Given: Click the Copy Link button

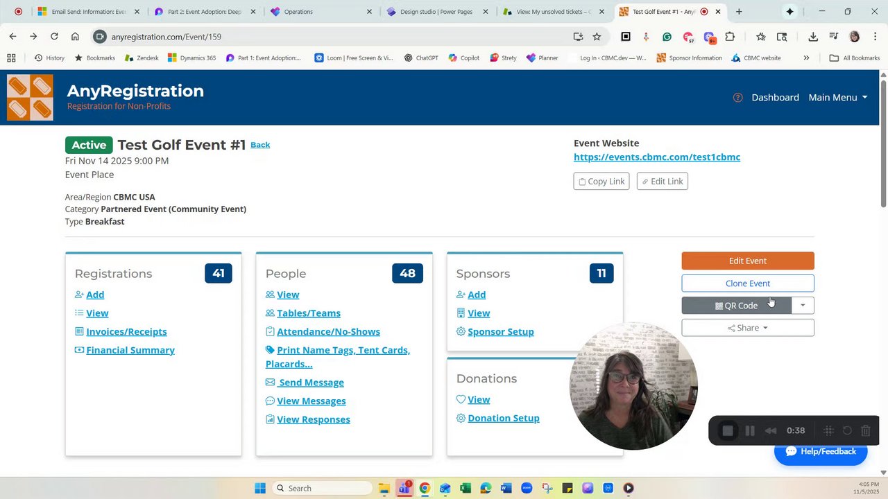Looking at the screenshot, I should (x=601, y=182).
